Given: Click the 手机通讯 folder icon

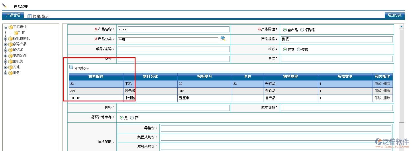Looking at the screenshot, I should point(11,27).
